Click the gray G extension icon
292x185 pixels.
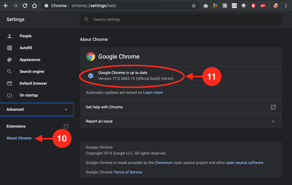pyautogui.click(x=225, y=6)
